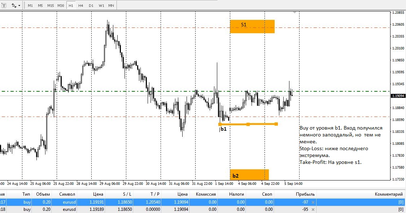Image resolution: width=406 pixels, height=213 pixels.
Task: Switch chart to D1 daily timeframe
Action: (91, 5)
